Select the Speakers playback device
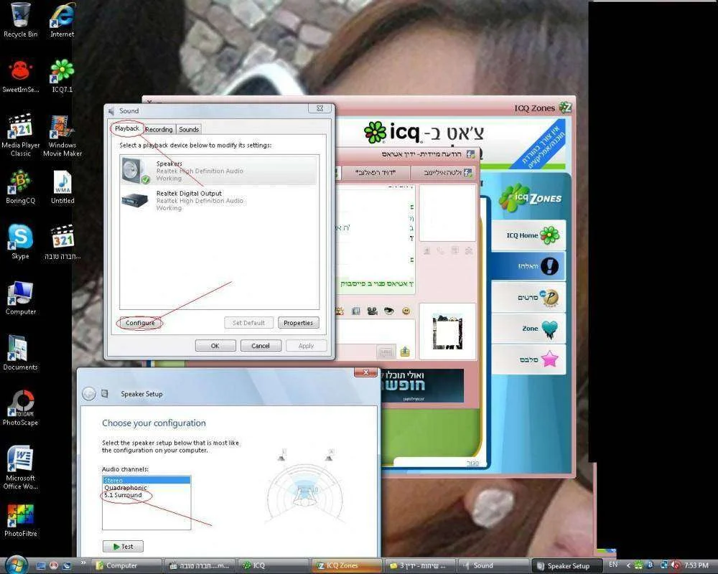The height and width of the screenshot is (574, 718). click(x=219, y=170)
